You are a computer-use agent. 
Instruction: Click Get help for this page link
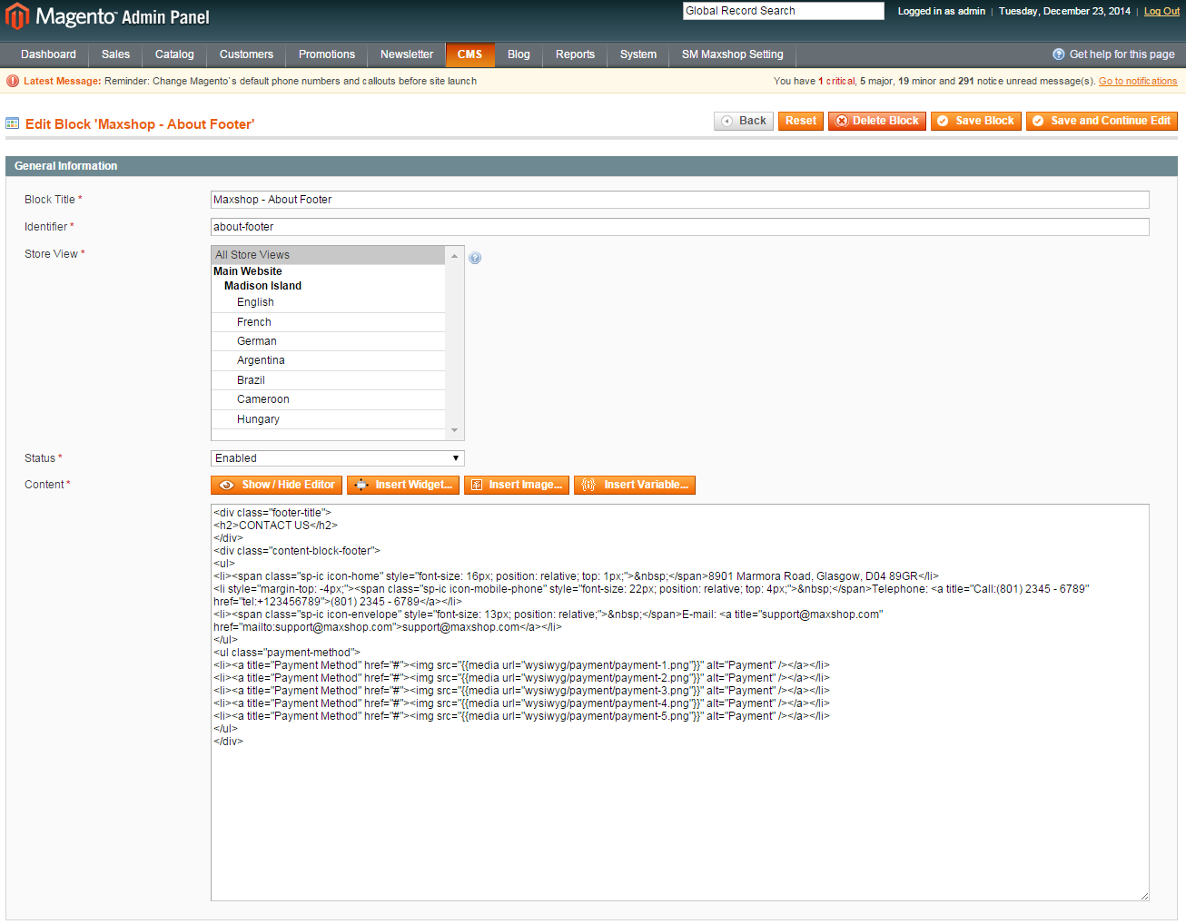pyautogui.click(x=1122, y=54)
